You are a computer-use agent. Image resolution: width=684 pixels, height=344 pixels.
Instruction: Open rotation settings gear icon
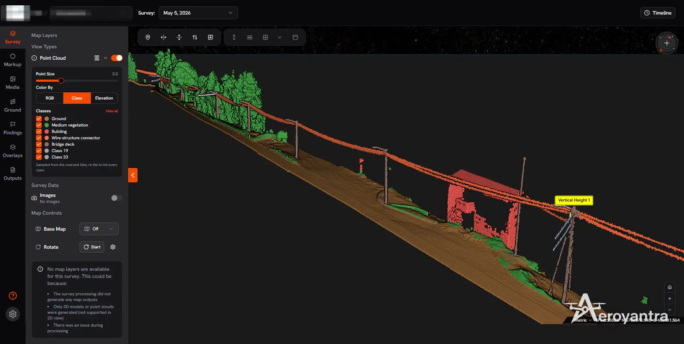(113, 247)
